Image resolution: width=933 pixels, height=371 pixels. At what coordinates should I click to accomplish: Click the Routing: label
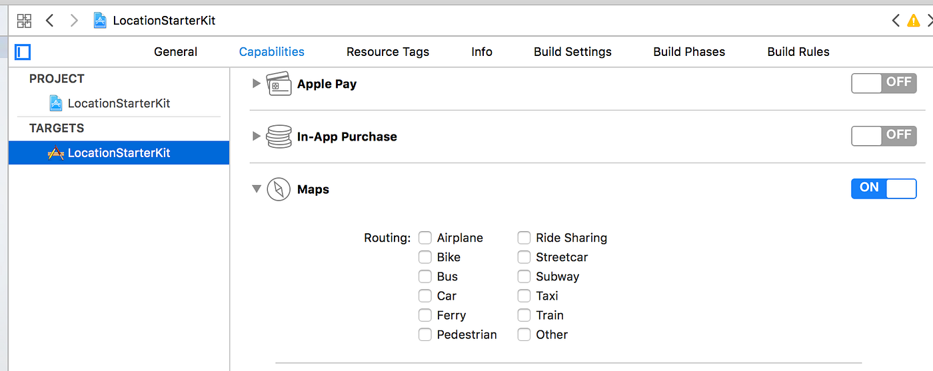387,238
